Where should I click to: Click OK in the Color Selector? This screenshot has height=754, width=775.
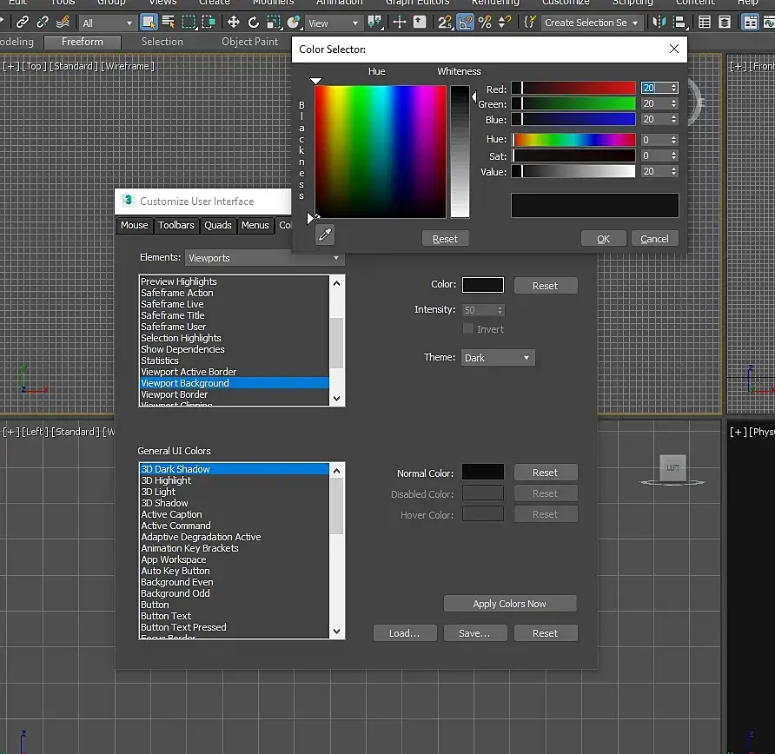coord(603,239)
